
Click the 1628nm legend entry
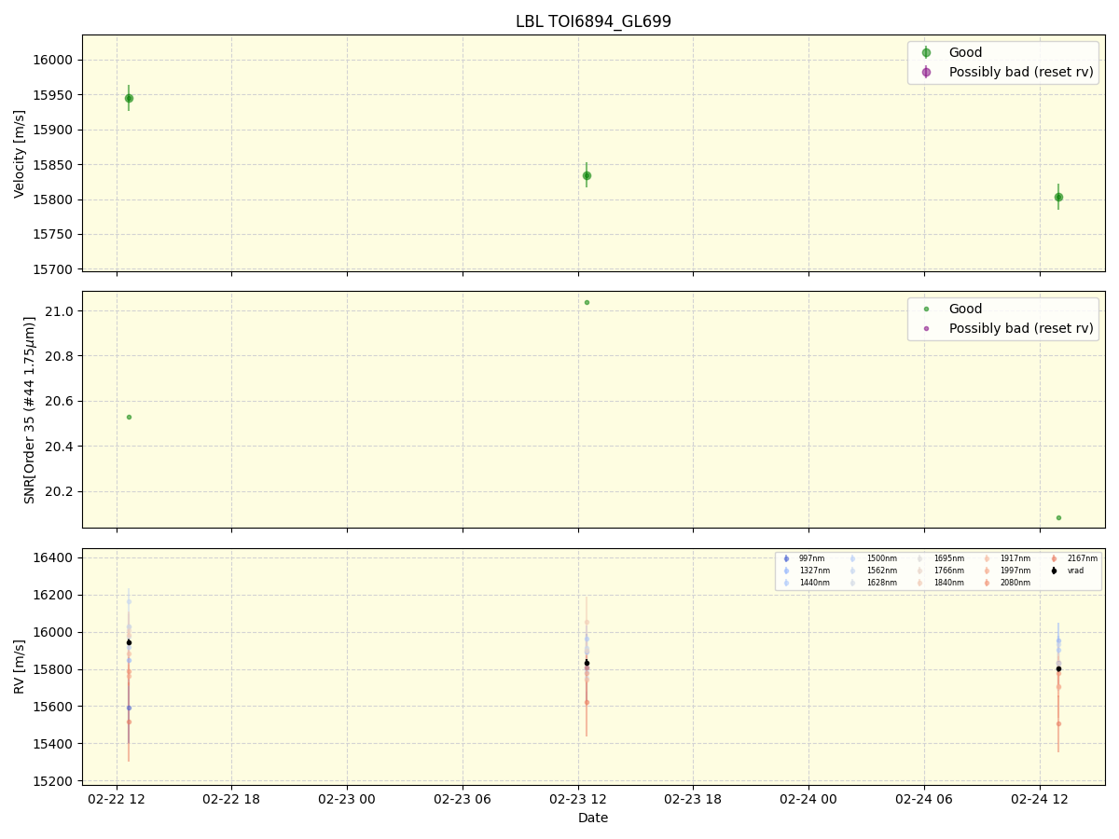click(x=882, y=583)
